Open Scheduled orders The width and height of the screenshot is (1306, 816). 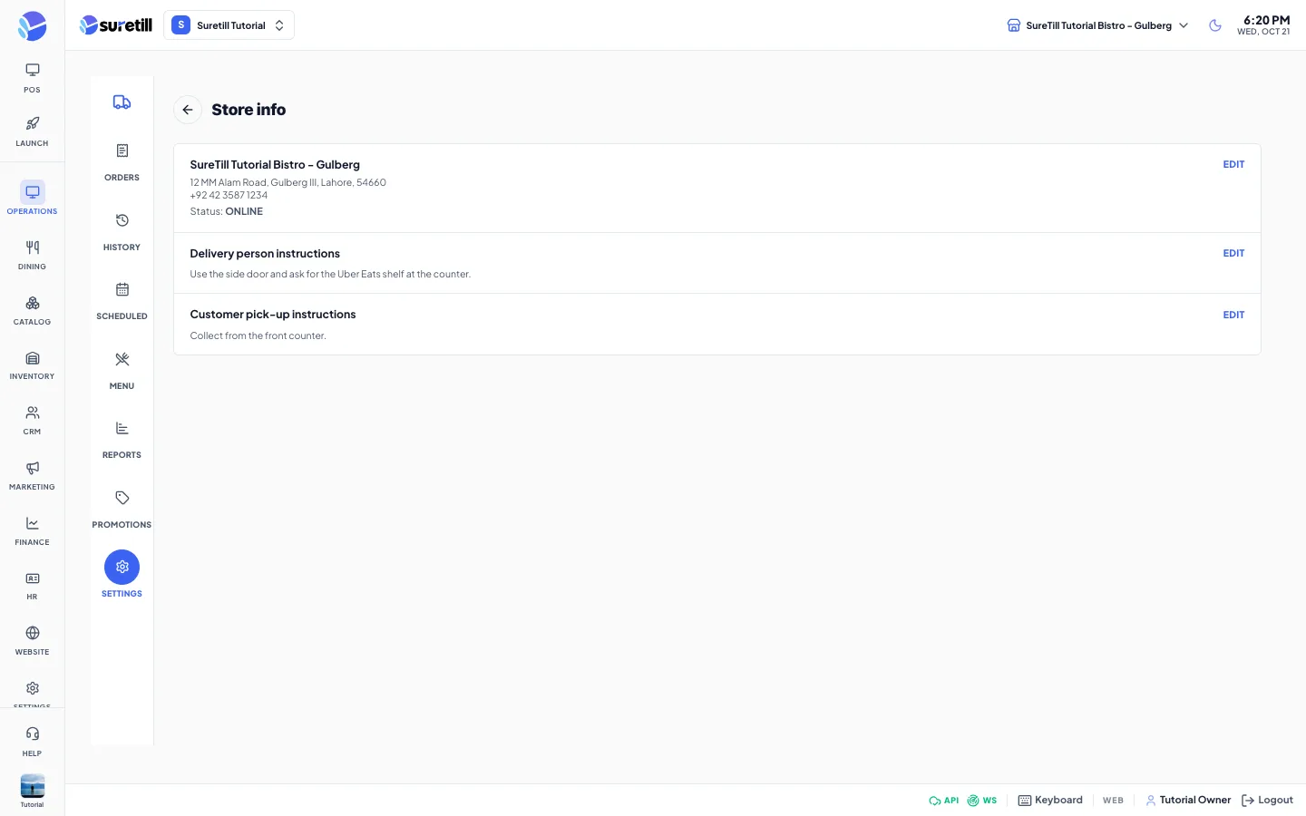click(x=122, y=301)
